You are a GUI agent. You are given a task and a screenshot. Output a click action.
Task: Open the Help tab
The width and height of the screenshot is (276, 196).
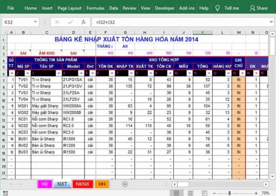(x=204, y=8)
